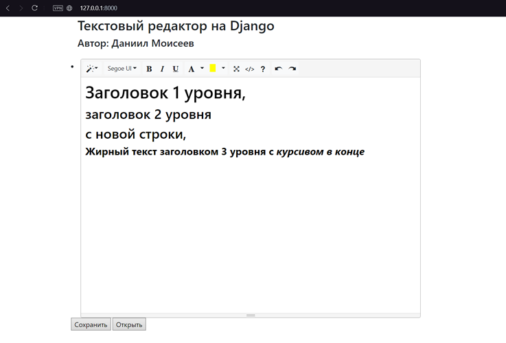
Task: Go back in the browser
Action: tap(8, 8)
